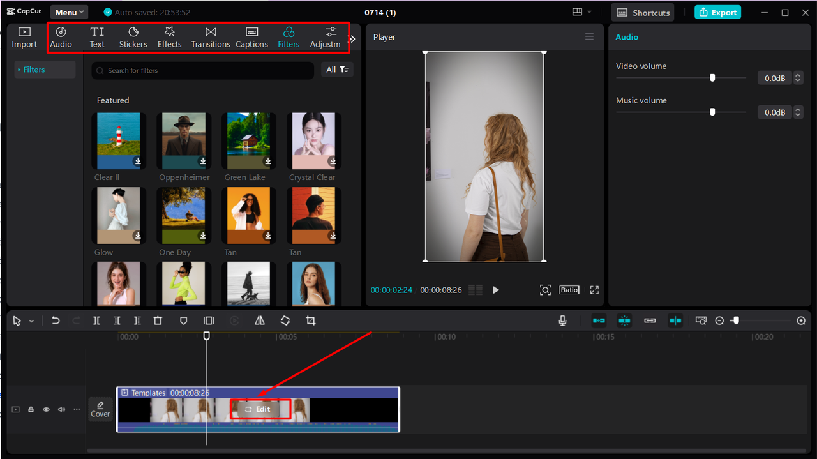Switch to the Effects tab
This screenshot has width=817, height=459.
tap(170, 37)
